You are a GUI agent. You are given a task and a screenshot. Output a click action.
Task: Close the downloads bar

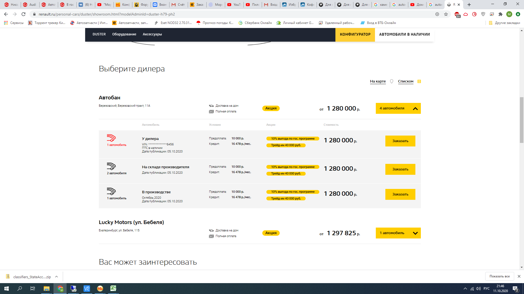pos(519,276)
